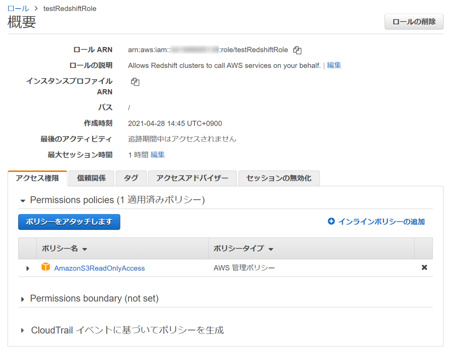This screenshot has width=449, height=352.
Task: Copy the instance profile ARN via clipboard icon
Action: point(135,81)
